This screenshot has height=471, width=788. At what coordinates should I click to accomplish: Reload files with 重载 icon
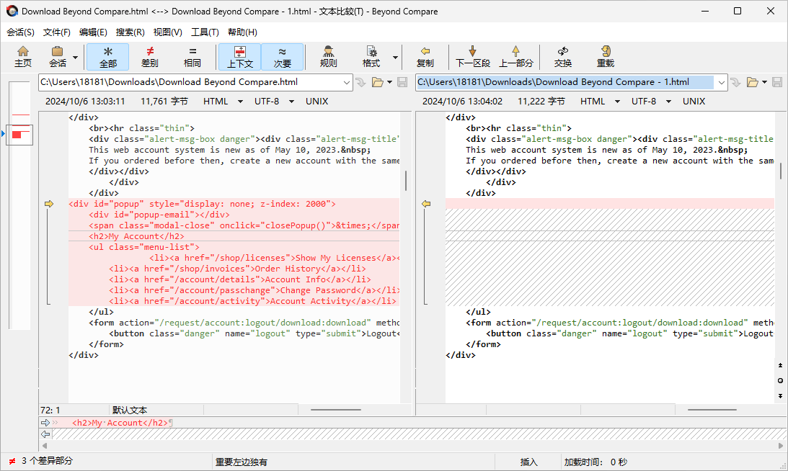[x=606, y=57]
